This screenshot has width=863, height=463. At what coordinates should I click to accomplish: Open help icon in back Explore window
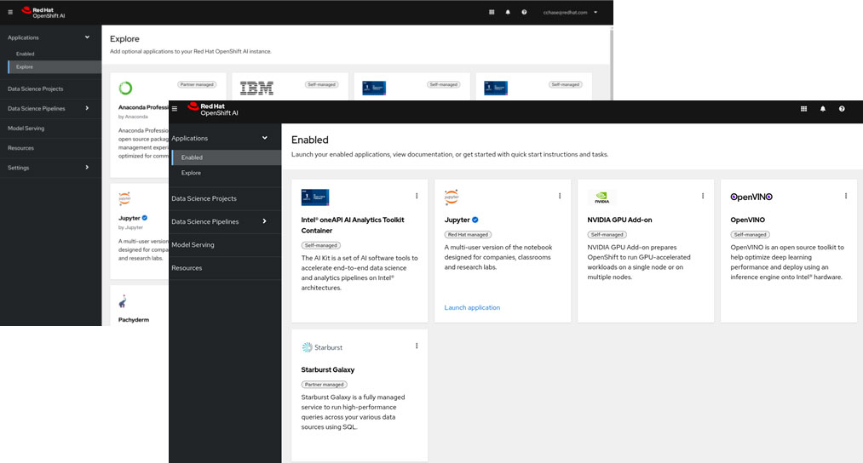click(524, 12)
